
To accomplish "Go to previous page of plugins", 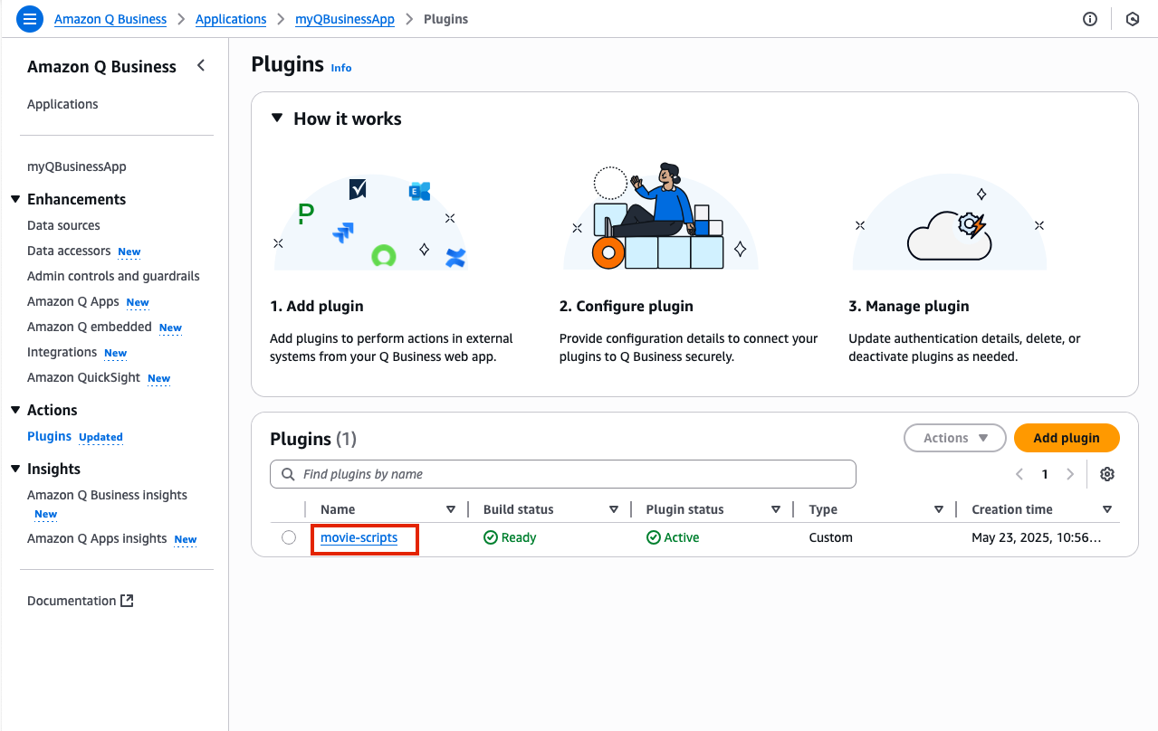I will click(x=1019, y=474).
